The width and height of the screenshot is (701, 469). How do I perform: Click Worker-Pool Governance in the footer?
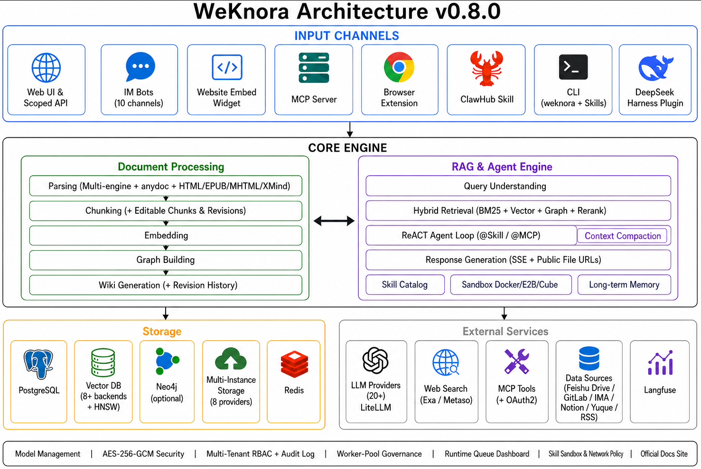click(379, 454)
